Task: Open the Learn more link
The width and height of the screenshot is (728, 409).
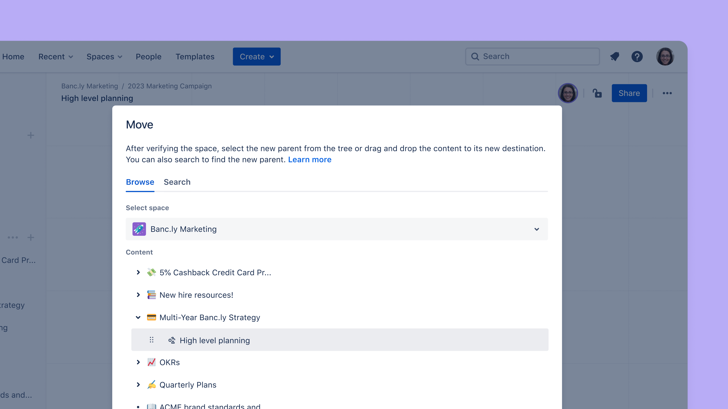Action: point(309,160)
